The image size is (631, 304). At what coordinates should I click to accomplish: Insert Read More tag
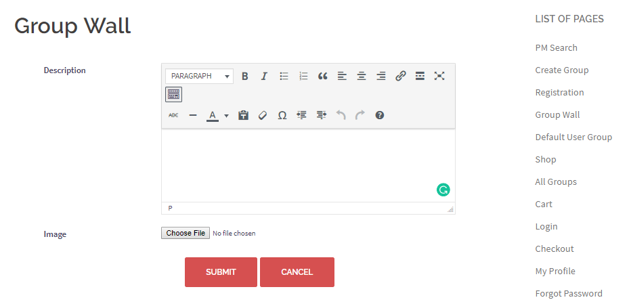pyautogui.click(x=420, y=76)
